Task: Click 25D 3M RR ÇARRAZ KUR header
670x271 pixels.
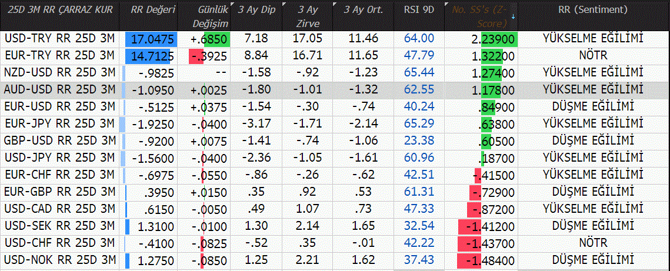Action: pos(59,9)
